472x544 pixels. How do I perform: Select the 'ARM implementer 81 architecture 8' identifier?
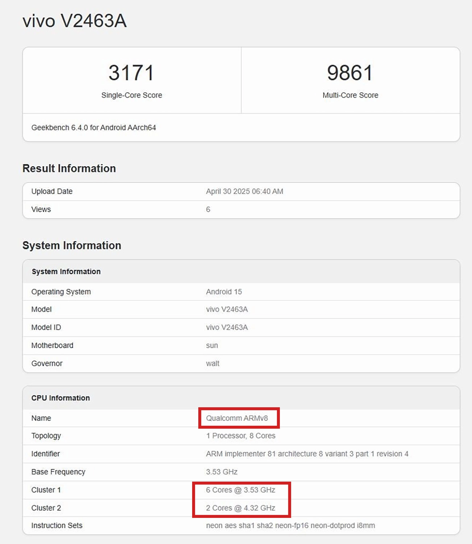[307, 454]
